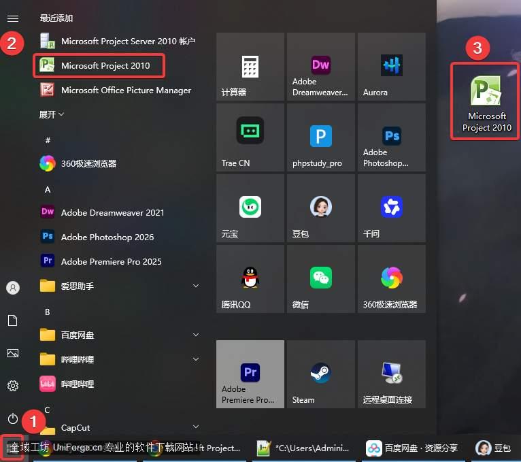This screenshot has width=521, height=462.
Task: Open Documents from the Start sidebar
Action: click(x=13, y=320)
